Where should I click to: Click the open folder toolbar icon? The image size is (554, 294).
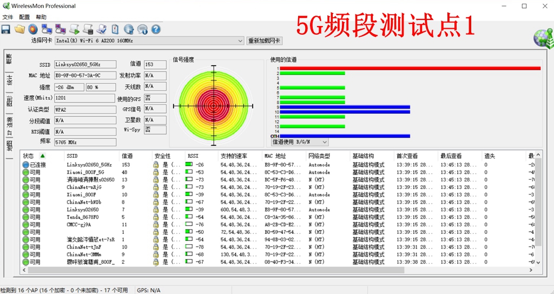(20, 29)
